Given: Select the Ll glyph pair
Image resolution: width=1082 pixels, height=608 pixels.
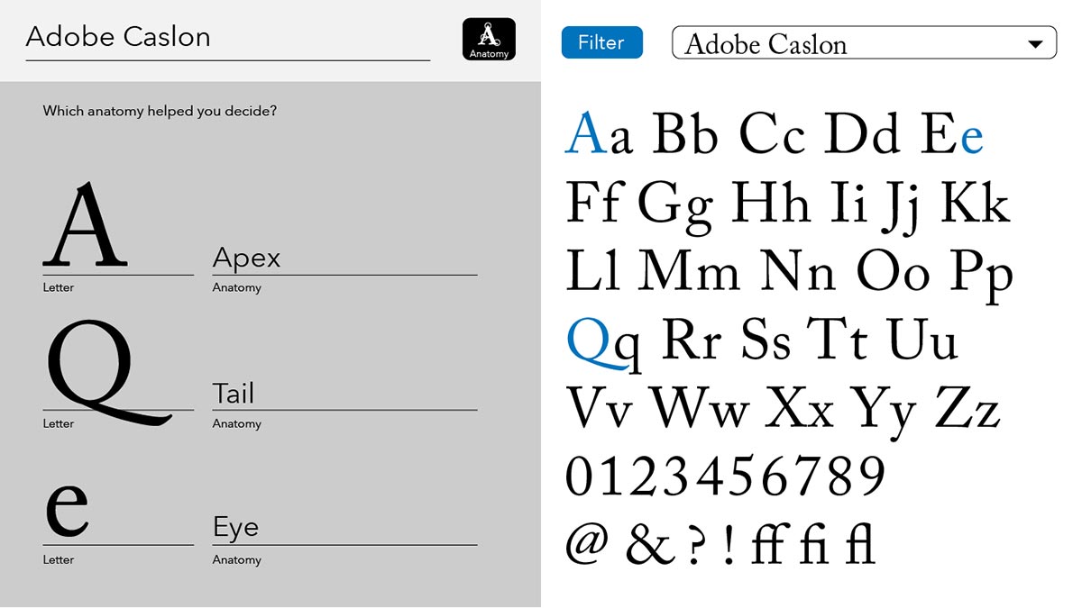Looking at the screenshot, I should point(593,269).
